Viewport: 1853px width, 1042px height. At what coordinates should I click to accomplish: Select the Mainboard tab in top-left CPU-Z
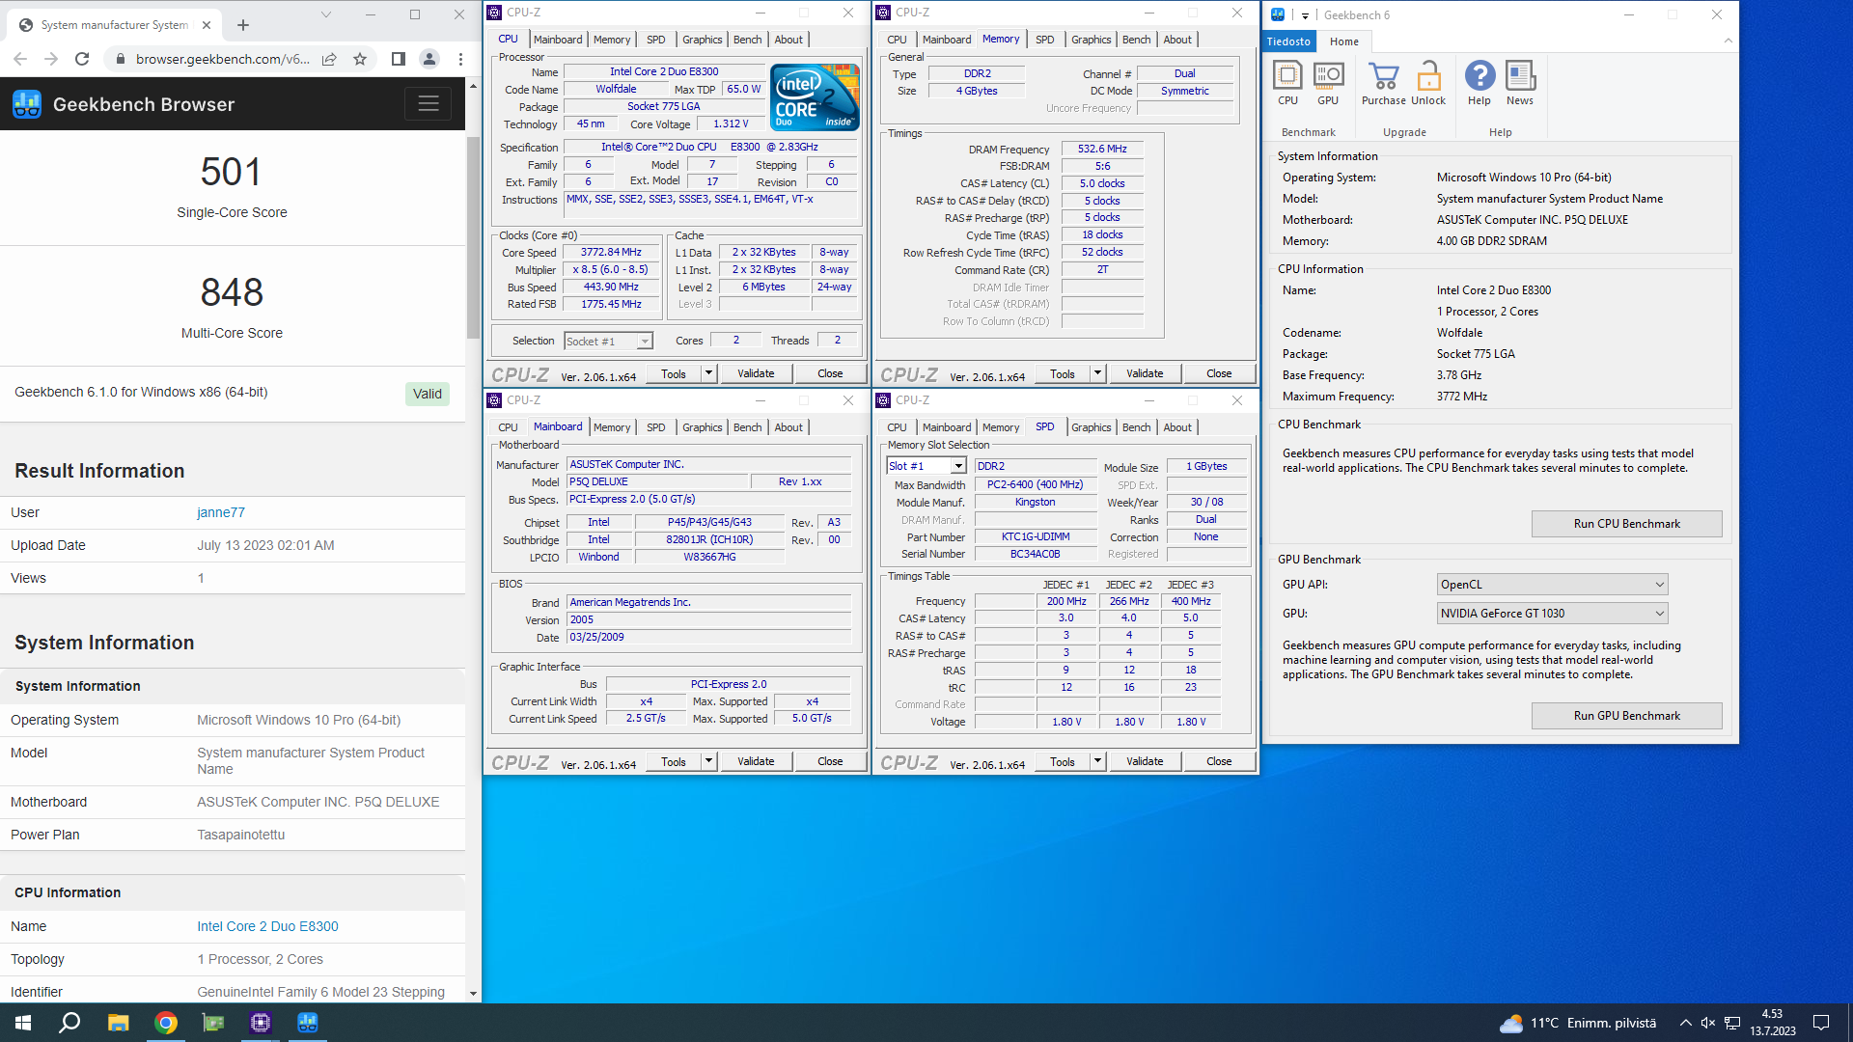click(558, 40)
